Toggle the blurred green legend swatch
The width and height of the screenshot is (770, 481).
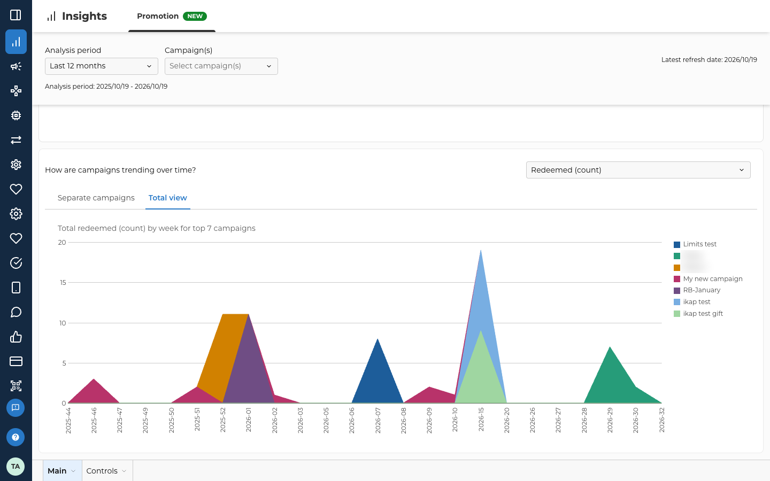click(x=677, y=256)
